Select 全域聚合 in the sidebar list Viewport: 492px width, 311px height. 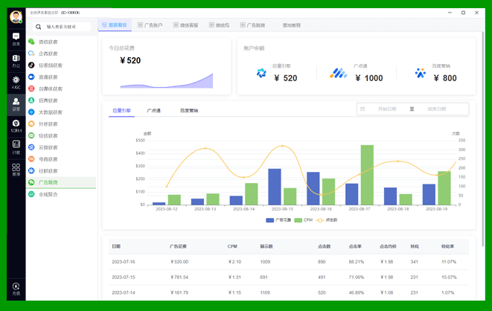click(x=48, y=194)
